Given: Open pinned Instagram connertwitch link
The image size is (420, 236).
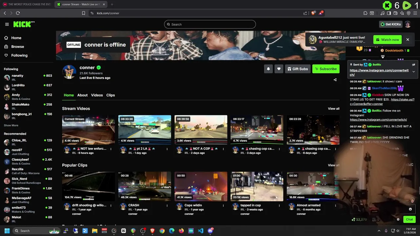Looking at the screenshot, I should (x=379, y=72).
